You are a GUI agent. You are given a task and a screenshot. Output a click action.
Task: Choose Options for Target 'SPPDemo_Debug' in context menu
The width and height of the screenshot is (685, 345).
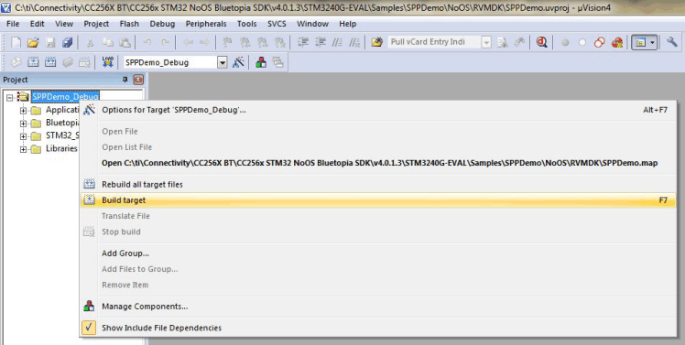[378, 110]
